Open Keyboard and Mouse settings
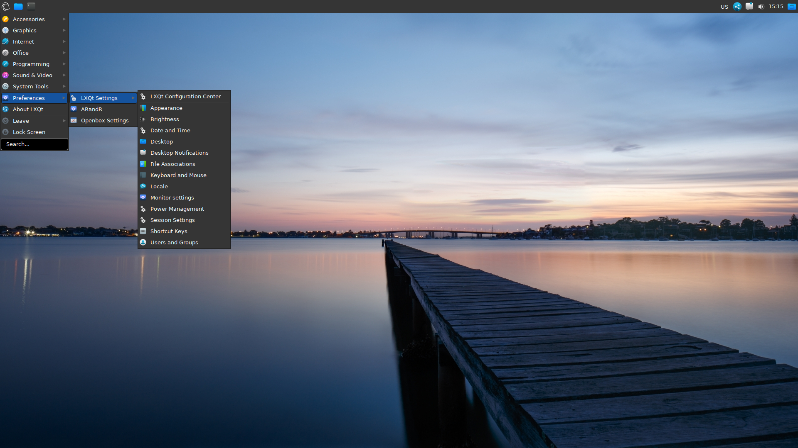798x448 pixels. [x=184, y=175]
